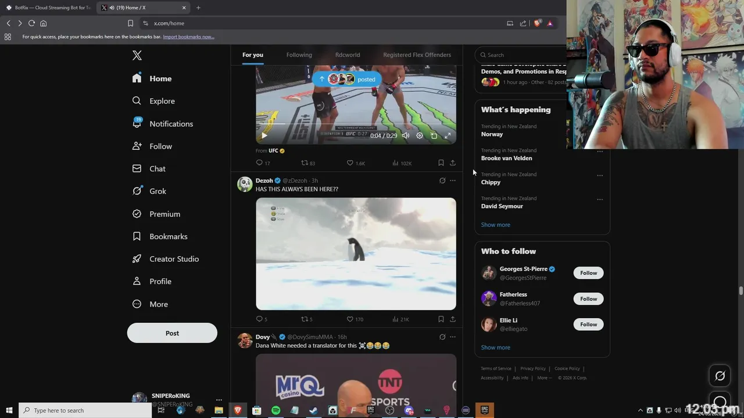Screen dimensions: 744x418
Task: Open a new browser tab
Action: [x=198, y=8]
